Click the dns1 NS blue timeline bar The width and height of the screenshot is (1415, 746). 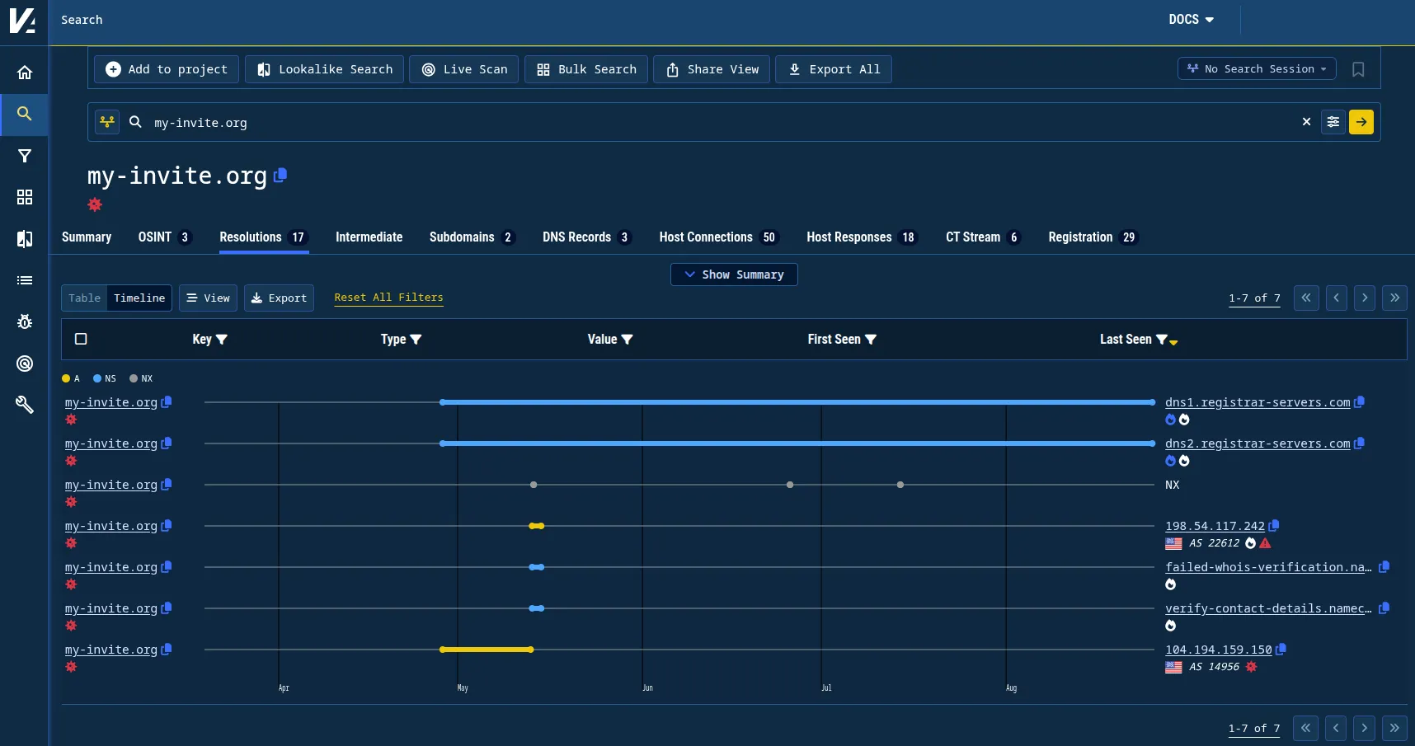tap(798, 402)
